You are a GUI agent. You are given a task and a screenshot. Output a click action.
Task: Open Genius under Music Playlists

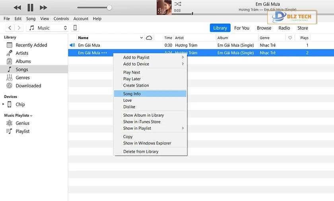(x=22, y=123)
